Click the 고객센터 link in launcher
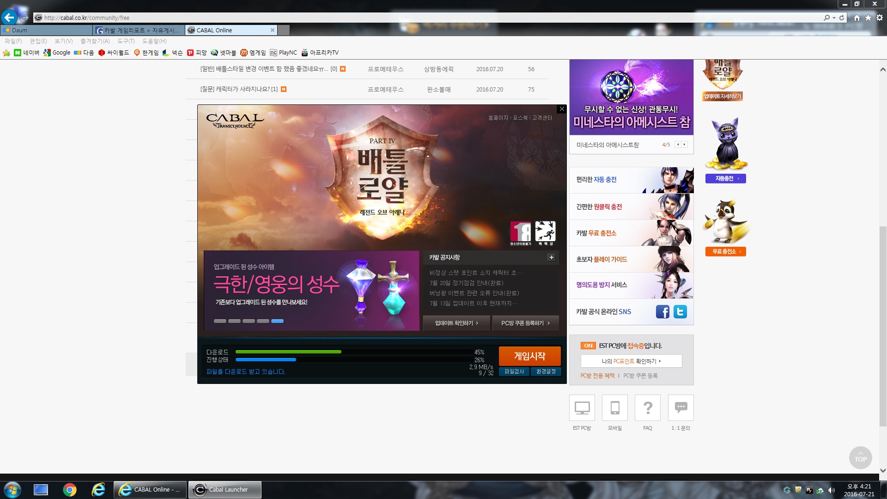 (x=542, y=118)
